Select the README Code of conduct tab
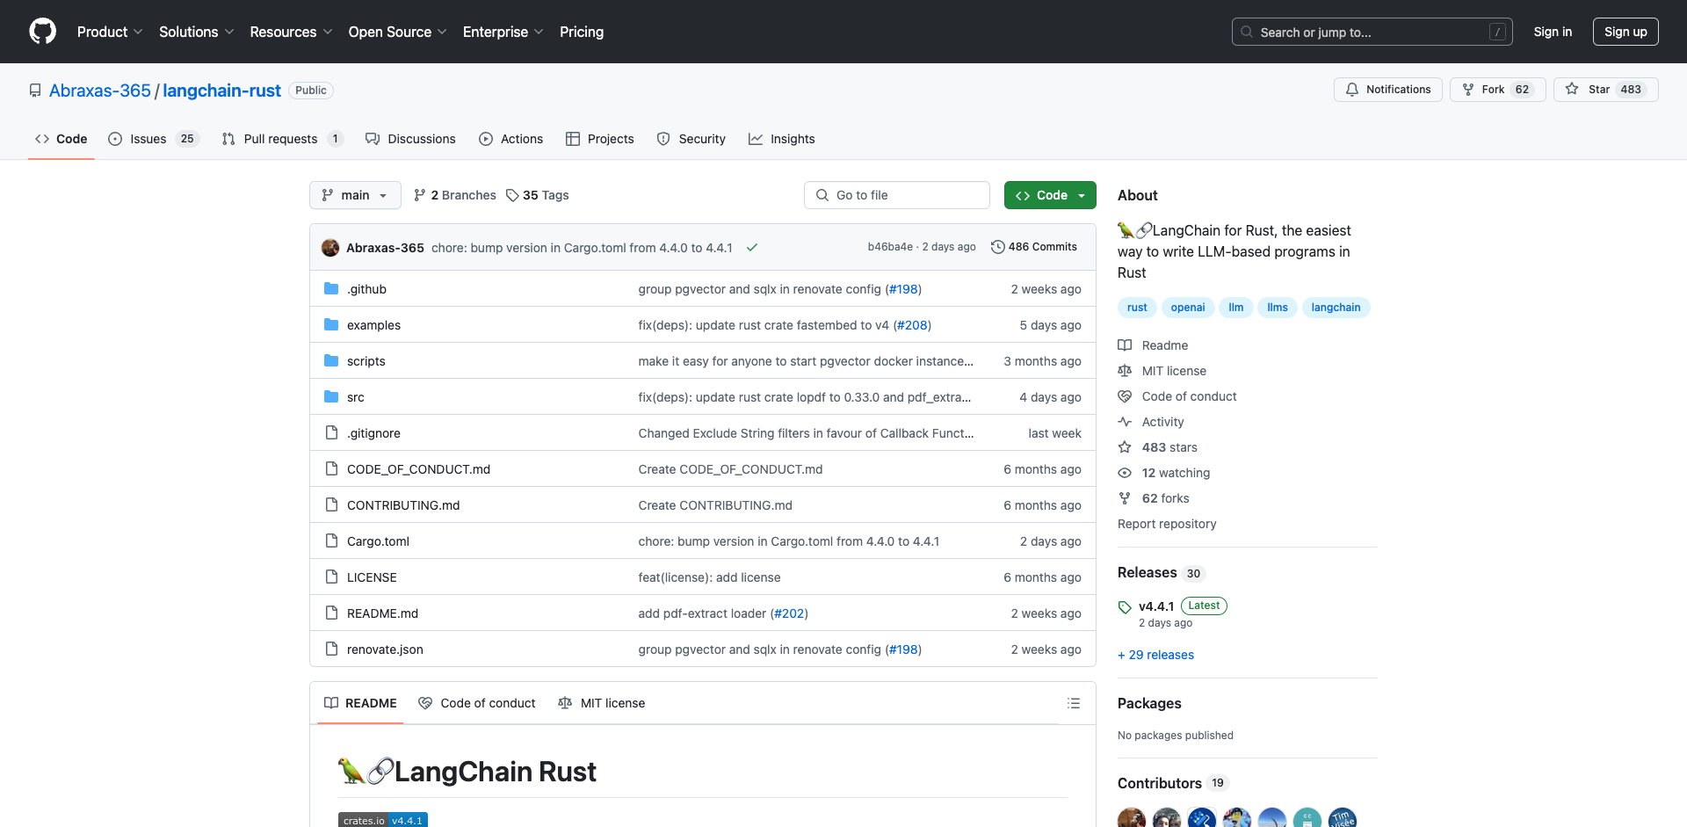 tap(477, 703)
